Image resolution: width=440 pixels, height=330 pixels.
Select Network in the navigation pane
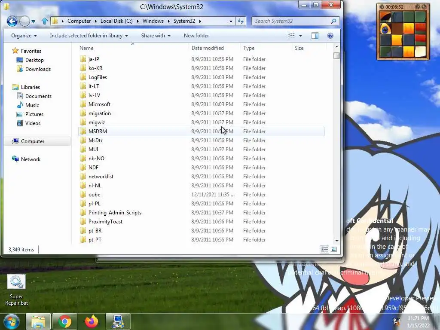click(31, 159)
